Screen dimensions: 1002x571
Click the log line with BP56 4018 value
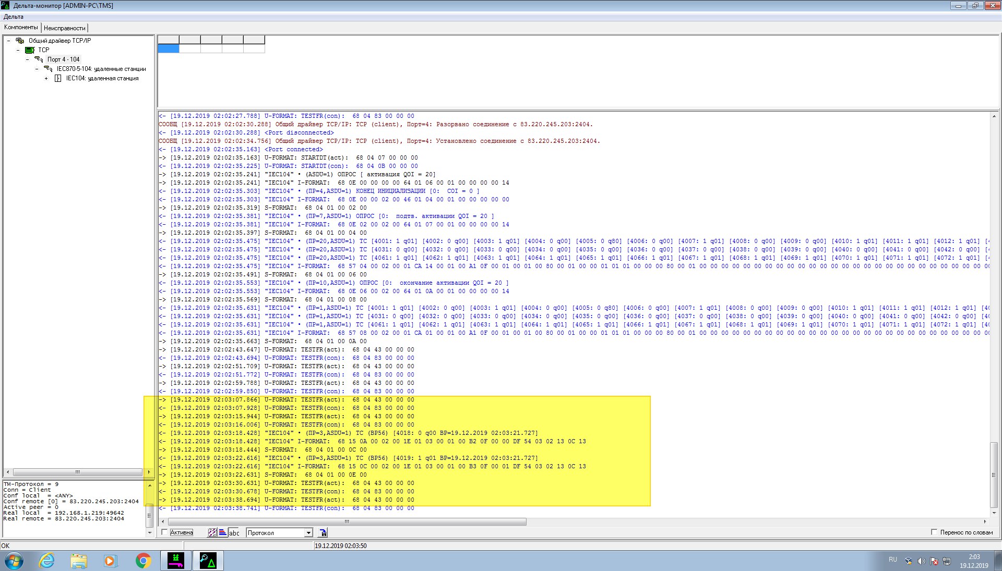[x=348, y=433]
